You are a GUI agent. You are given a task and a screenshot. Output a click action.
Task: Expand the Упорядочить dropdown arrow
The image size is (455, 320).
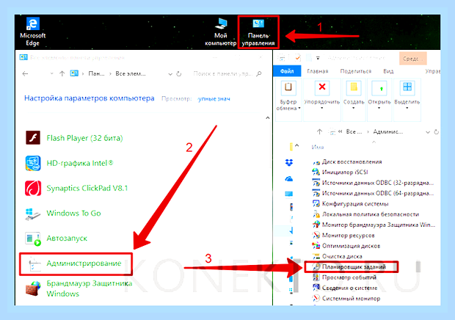click(x=322, y=108)
